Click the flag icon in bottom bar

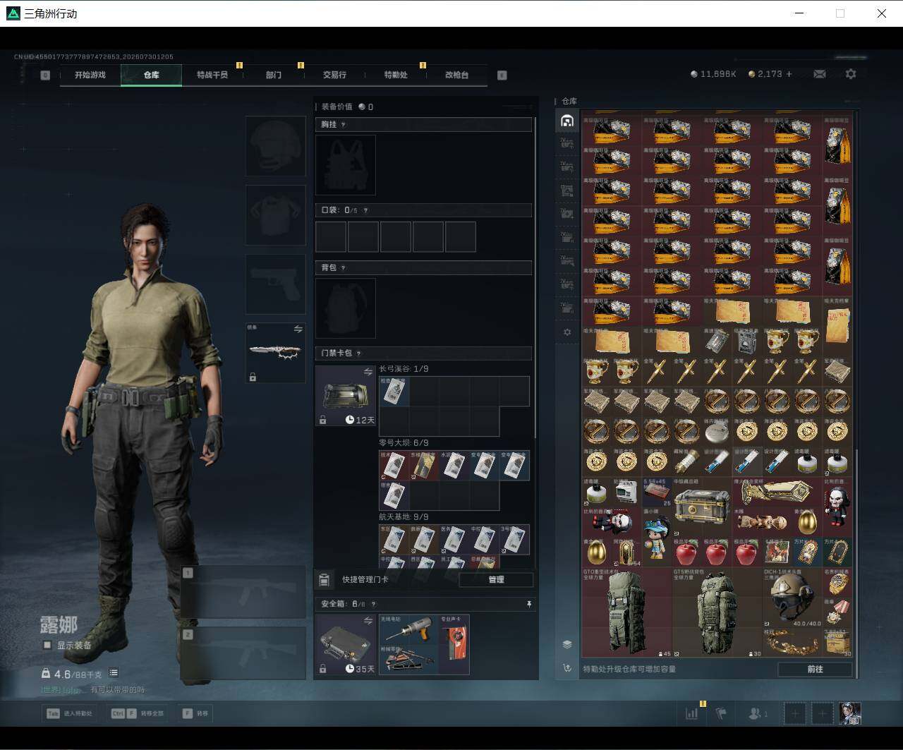point(720,713)
